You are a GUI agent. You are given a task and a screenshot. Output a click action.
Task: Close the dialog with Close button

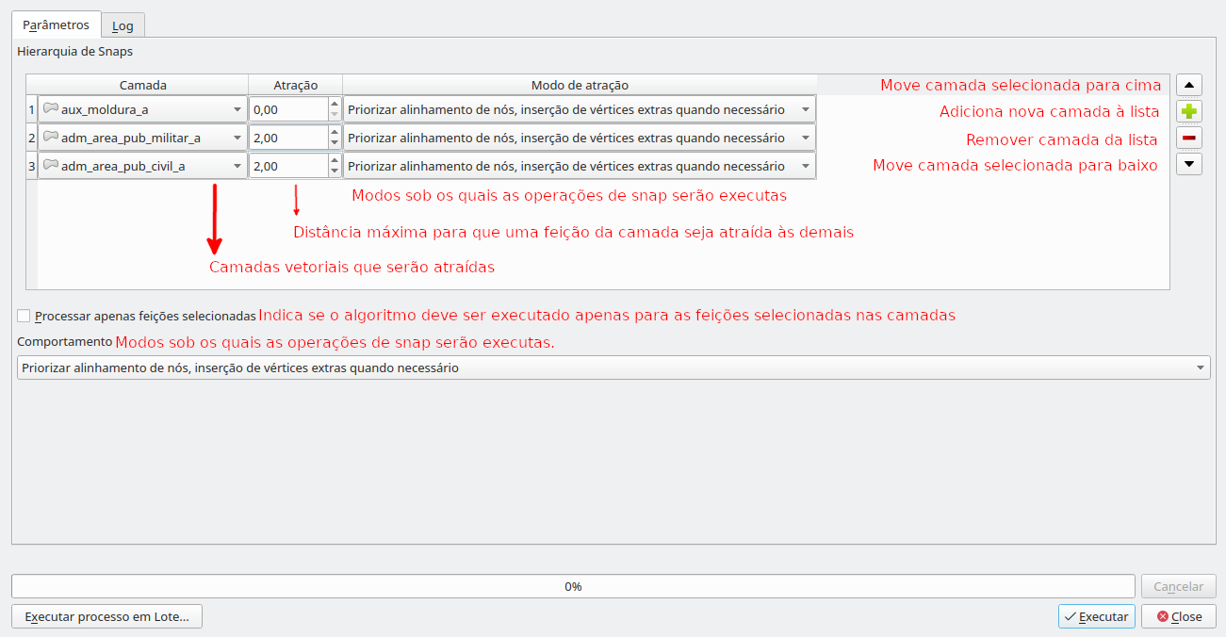tap(1178, 616)
